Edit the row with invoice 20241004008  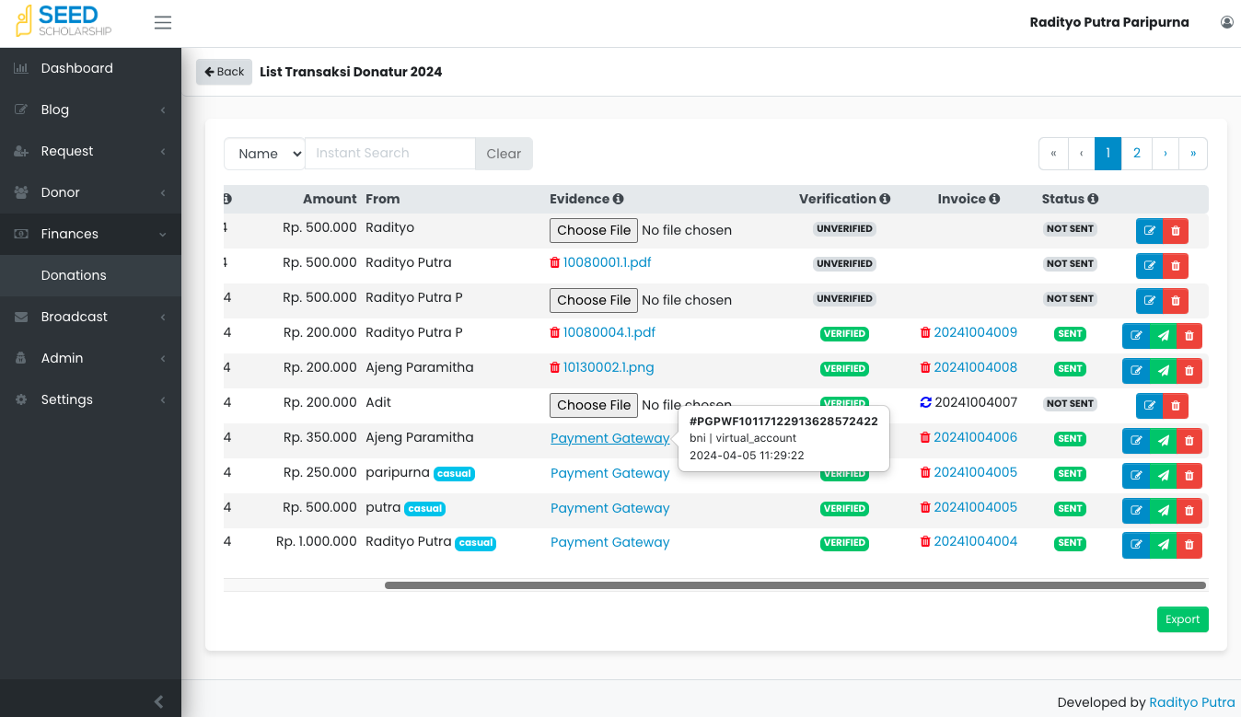point(1136,371)
